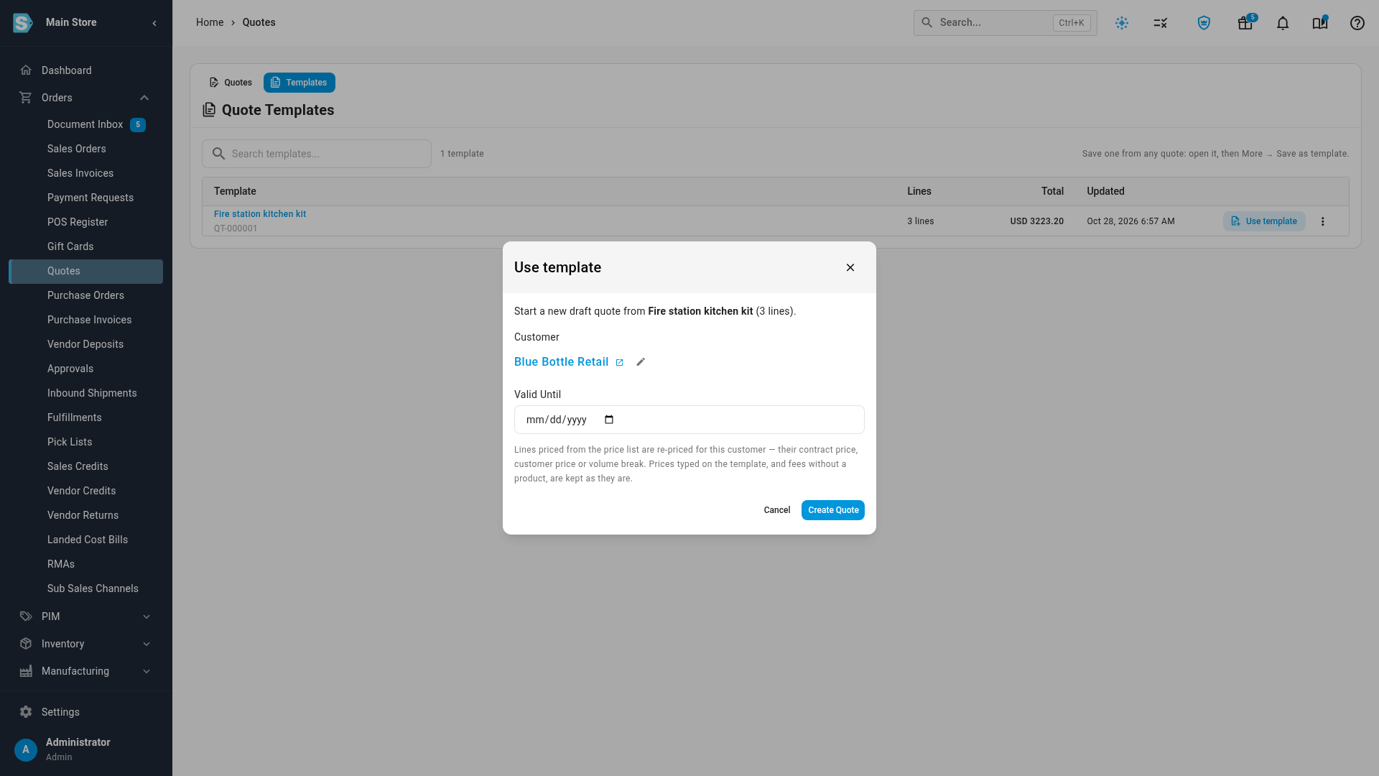Click the AI sparkle icon in header
This screenshot has width=1379, height=776.
(1122, 23)
